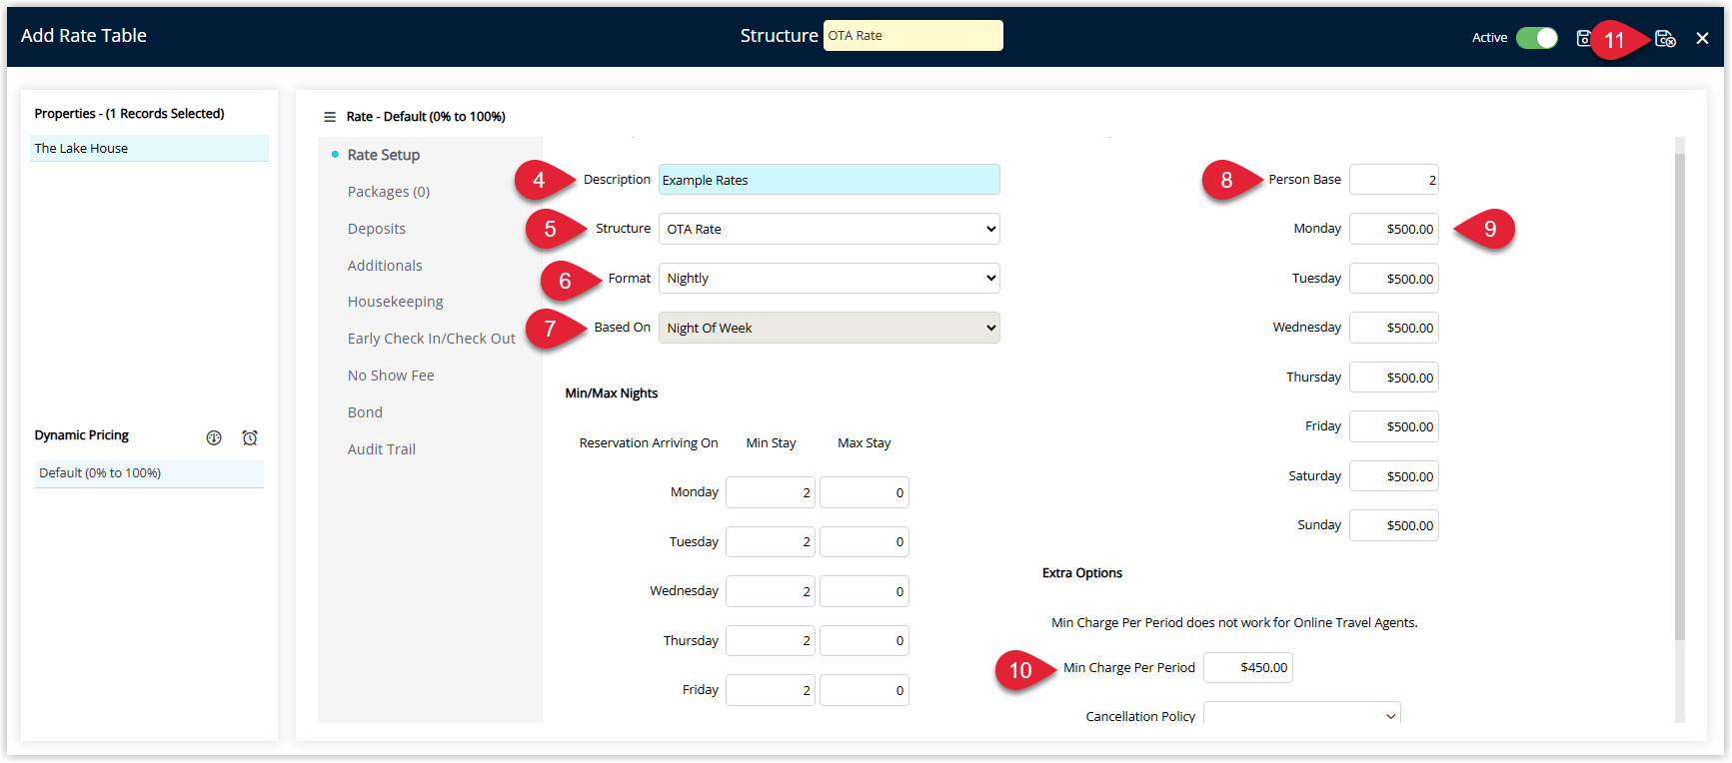Open the No Show Fee section
The width and height of the screenshot is (1732, 763).
point(391,376)
